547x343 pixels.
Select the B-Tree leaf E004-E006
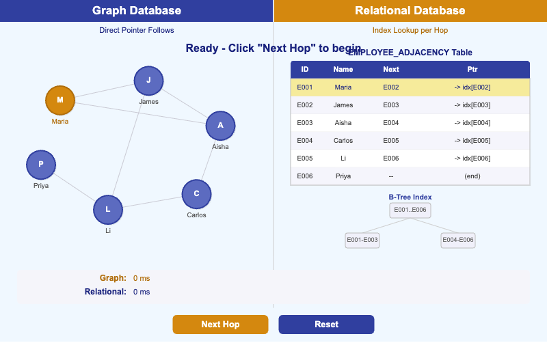point(458,240)
